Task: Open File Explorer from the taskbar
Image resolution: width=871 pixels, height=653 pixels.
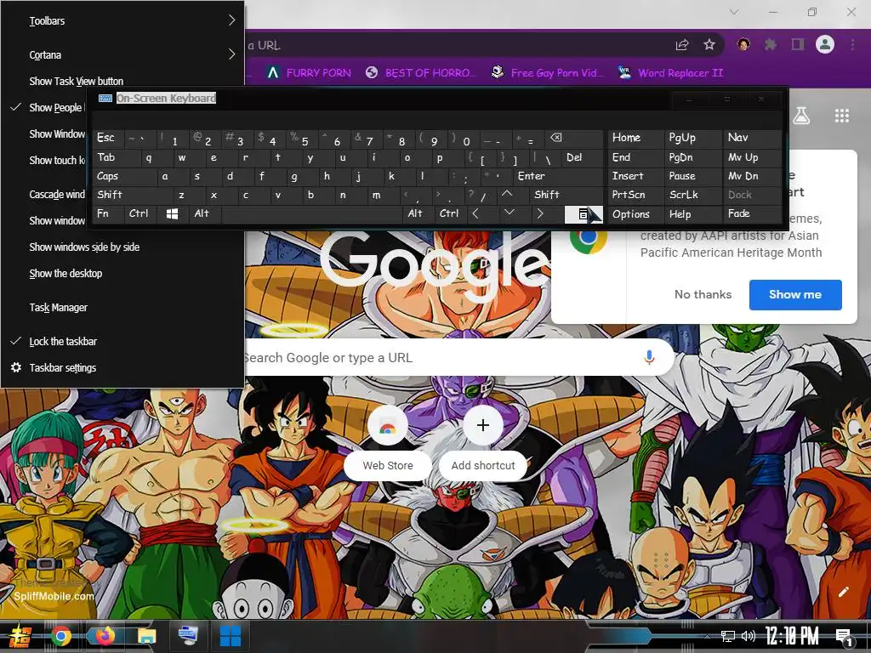Action: tap(146, 636)
